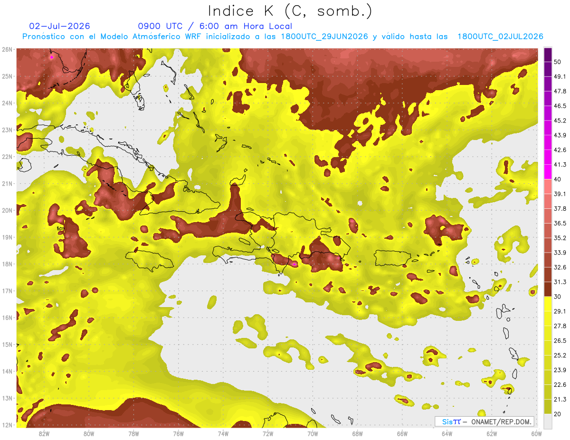Pick the dark brown swatch just above the 30 label
570x440 pixels.
(548, 290)
